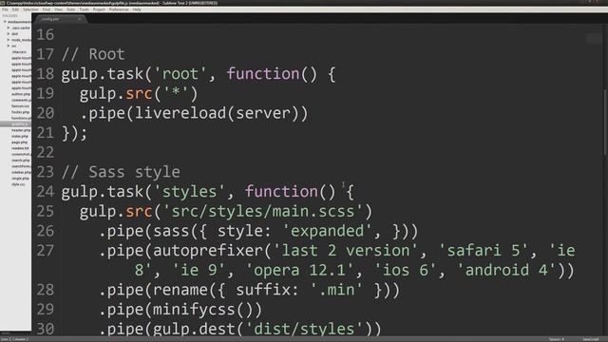The width and height of the screenshot is (608, 342).
Task: Open functions.php in the sidebar
Action: coord(21,118)
